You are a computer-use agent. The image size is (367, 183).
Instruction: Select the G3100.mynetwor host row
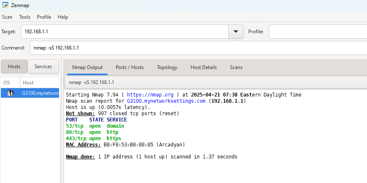pyautogui.click(x=30, y=93)
